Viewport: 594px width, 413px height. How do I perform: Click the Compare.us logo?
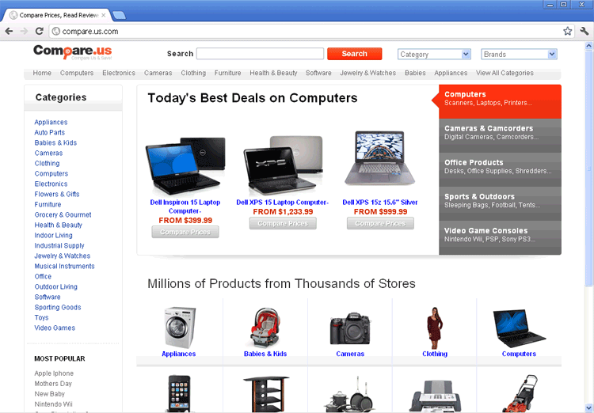(x=72, y=52)
